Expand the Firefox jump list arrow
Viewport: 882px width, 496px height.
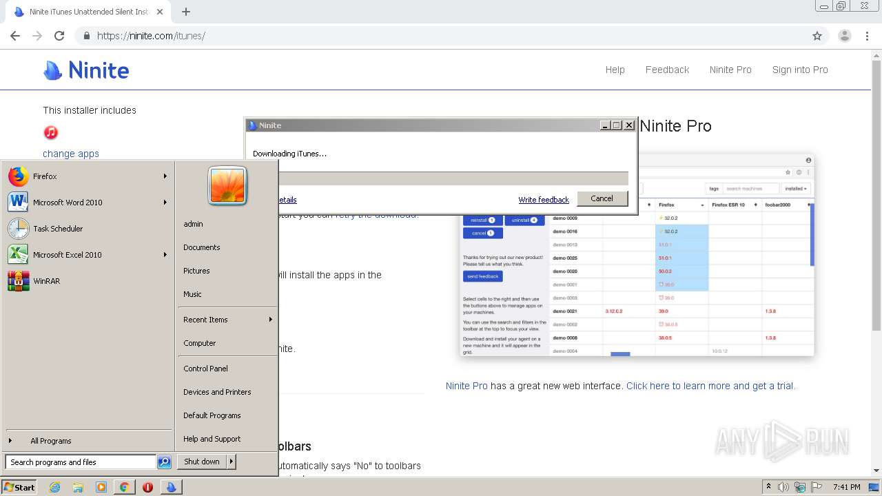tap(165, 176)
